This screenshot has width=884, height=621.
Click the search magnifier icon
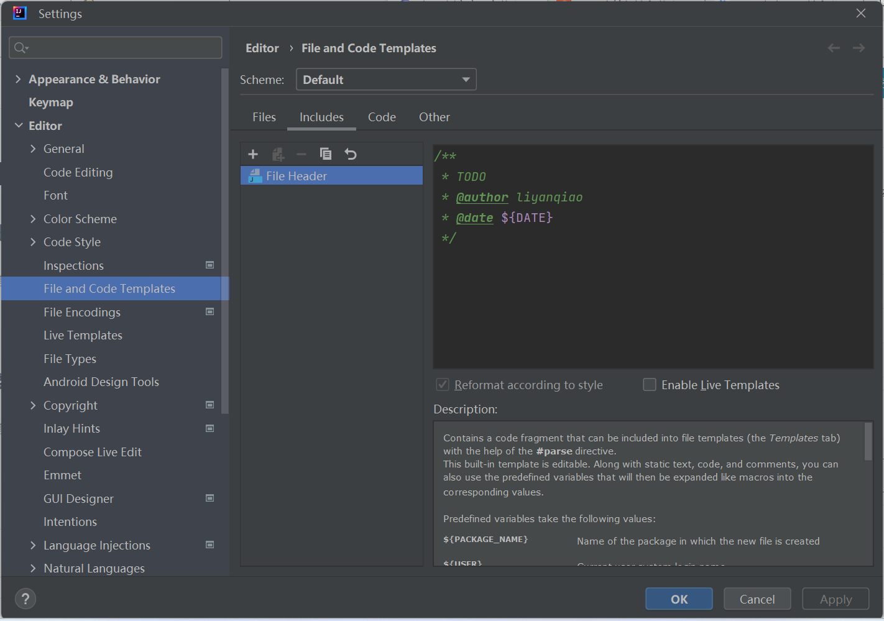click(x=21, y=48)
